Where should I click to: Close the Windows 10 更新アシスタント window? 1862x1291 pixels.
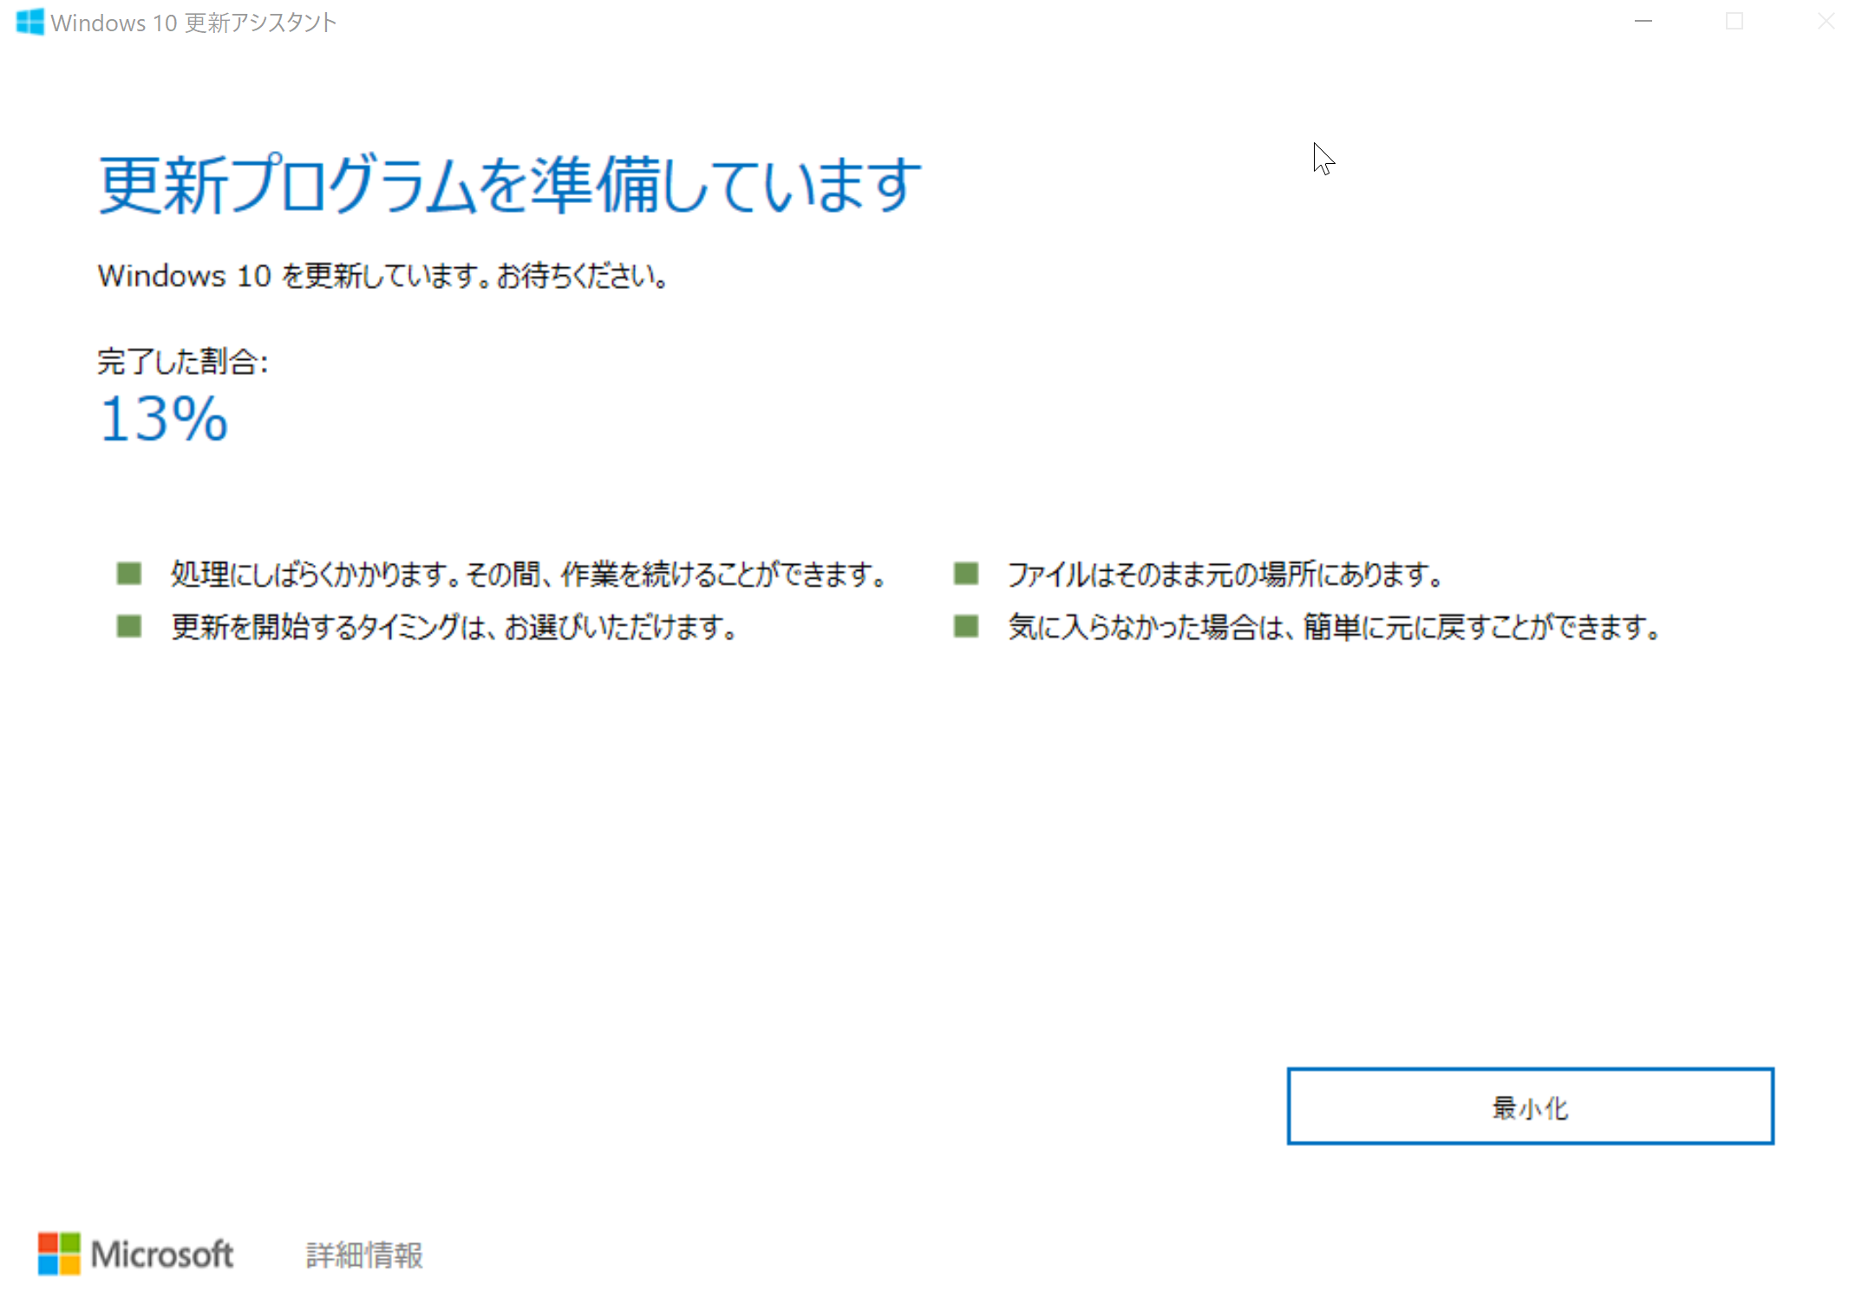click(1825, 22)
